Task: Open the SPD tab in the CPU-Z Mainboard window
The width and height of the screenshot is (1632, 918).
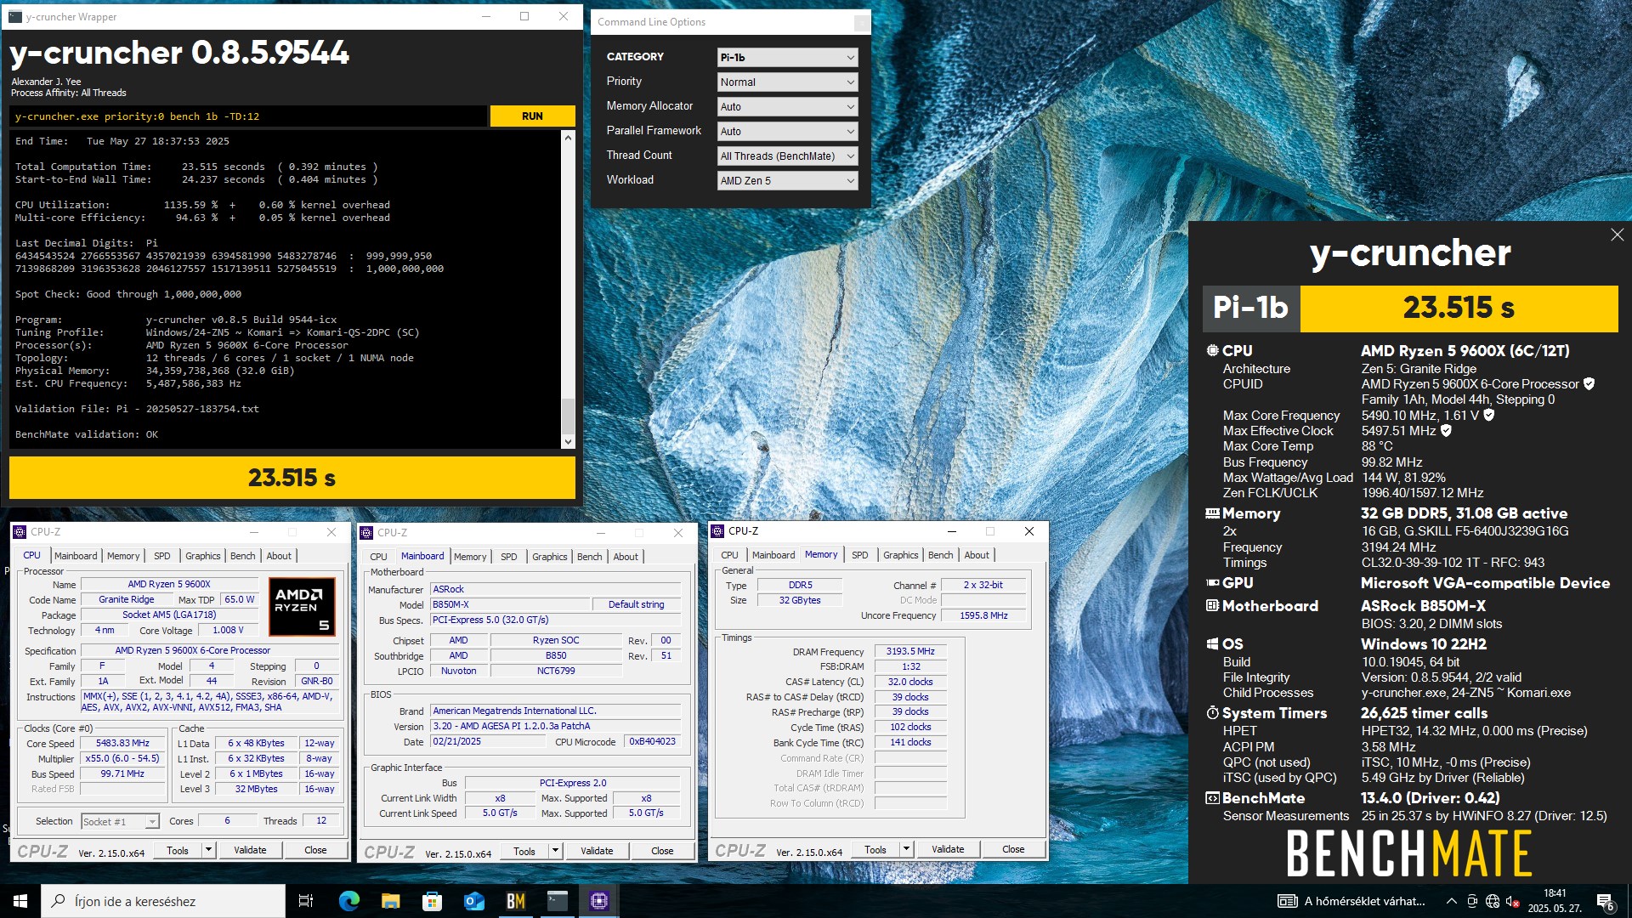Action: [508, 557]
